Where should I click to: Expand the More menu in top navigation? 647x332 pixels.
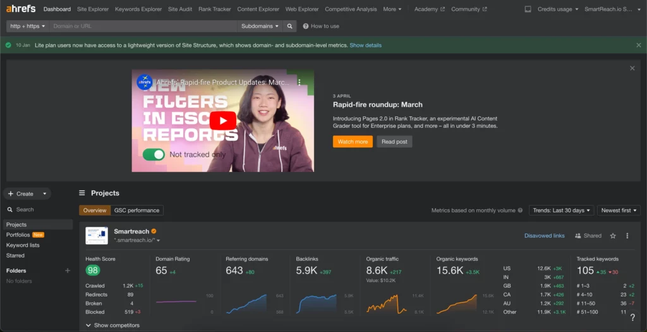click(x=392, y=9)
